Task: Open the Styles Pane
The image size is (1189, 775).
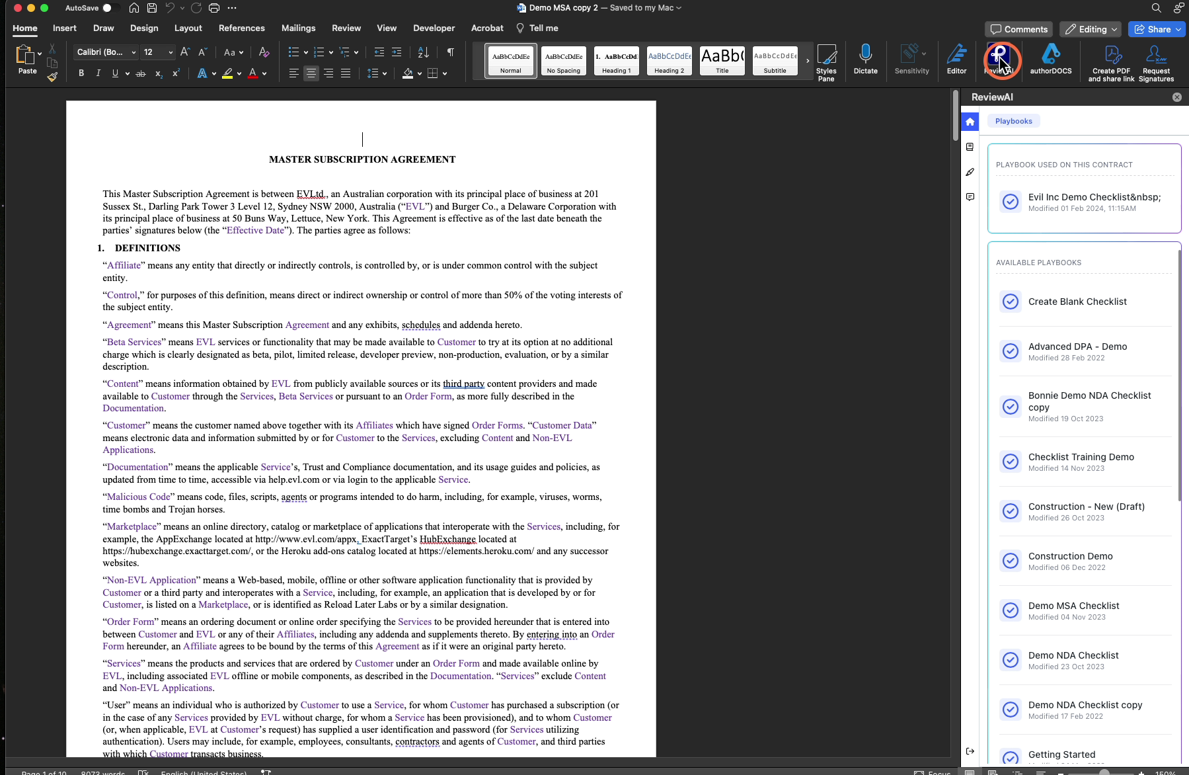Action: 826,63
